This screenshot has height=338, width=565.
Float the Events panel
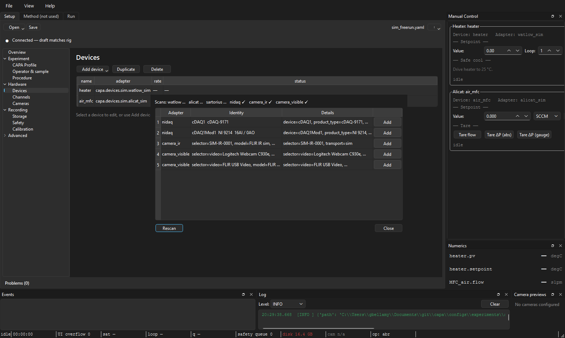243,295
